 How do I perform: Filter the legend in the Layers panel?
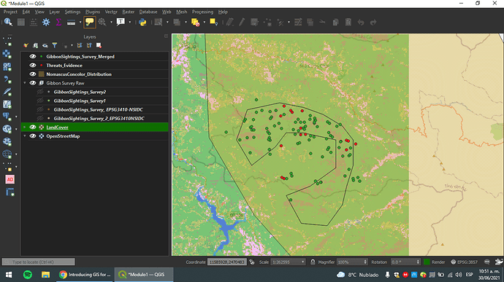[x=55, y=46]
